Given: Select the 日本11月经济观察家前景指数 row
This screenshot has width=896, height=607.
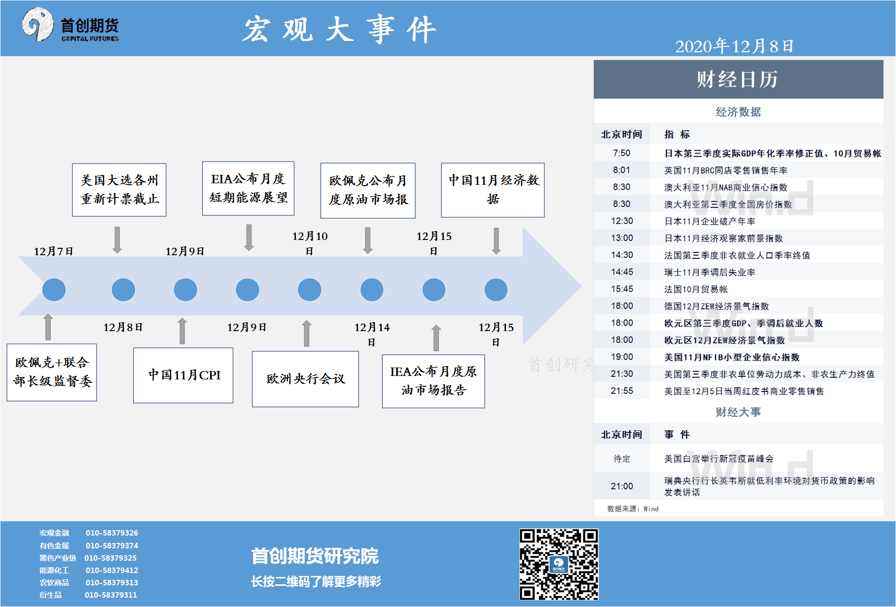Looking at the screenshot, I should tap(738, 238).
